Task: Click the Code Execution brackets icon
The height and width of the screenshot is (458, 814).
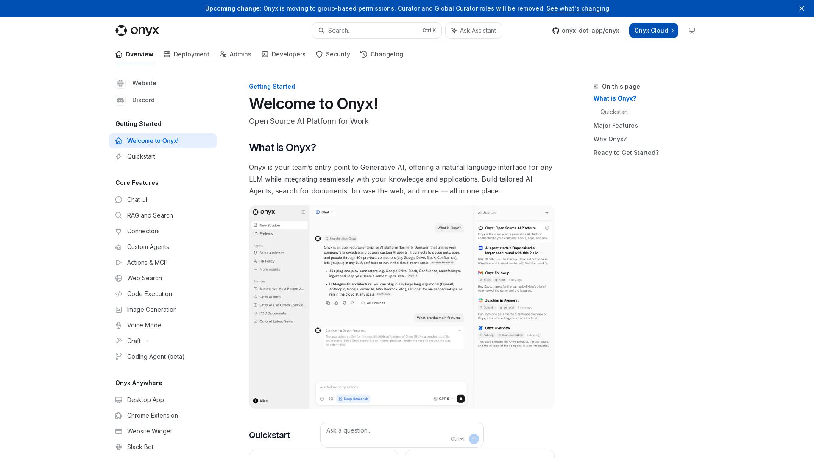Action: (x=119, y=294)
